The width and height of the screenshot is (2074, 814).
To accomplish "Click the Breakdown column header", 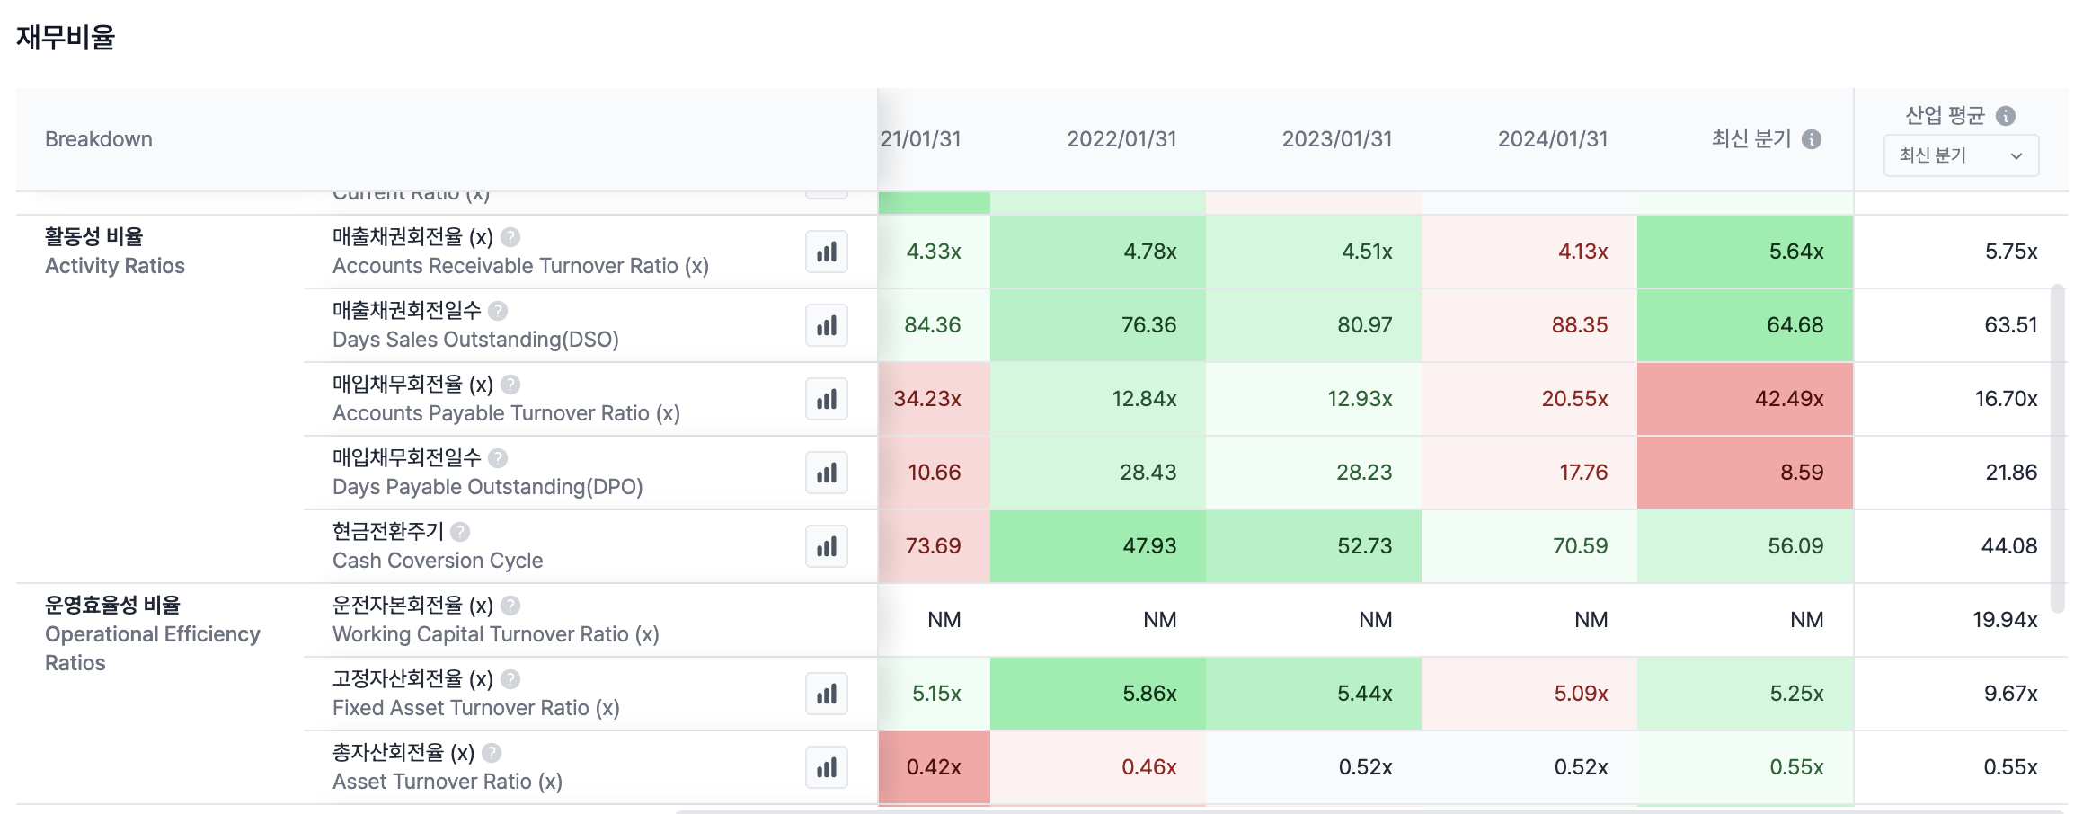I will [99, 139].
